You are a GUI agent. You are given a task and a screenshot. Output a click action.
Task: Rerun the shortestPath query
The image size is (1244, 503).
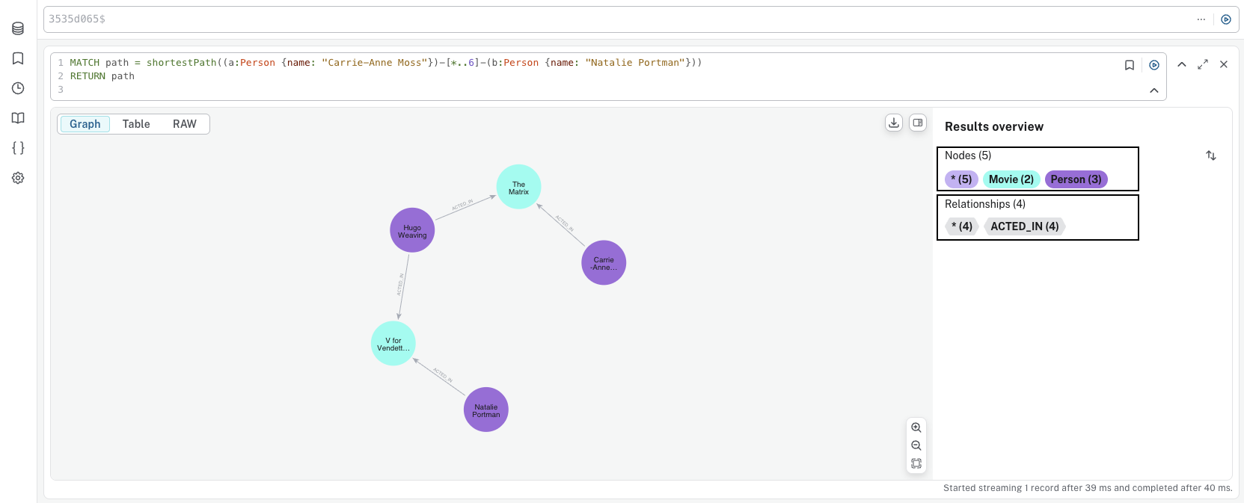1154,65
